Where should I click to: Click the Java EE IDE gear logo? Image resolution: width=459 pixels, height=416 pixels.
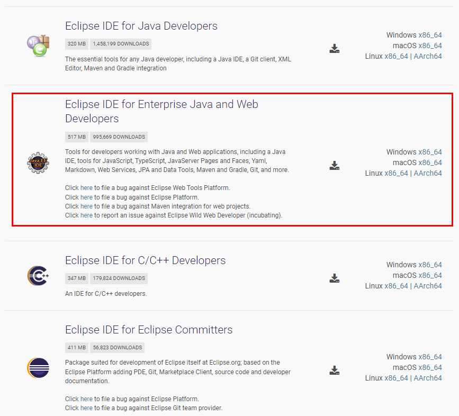(x=38, y=163)
